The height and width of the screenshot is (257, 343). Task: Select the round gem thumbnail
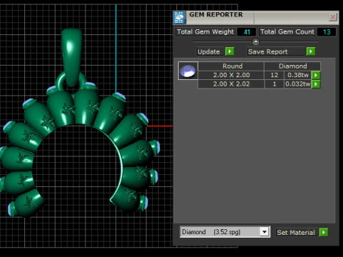click(x=188, y=71)
